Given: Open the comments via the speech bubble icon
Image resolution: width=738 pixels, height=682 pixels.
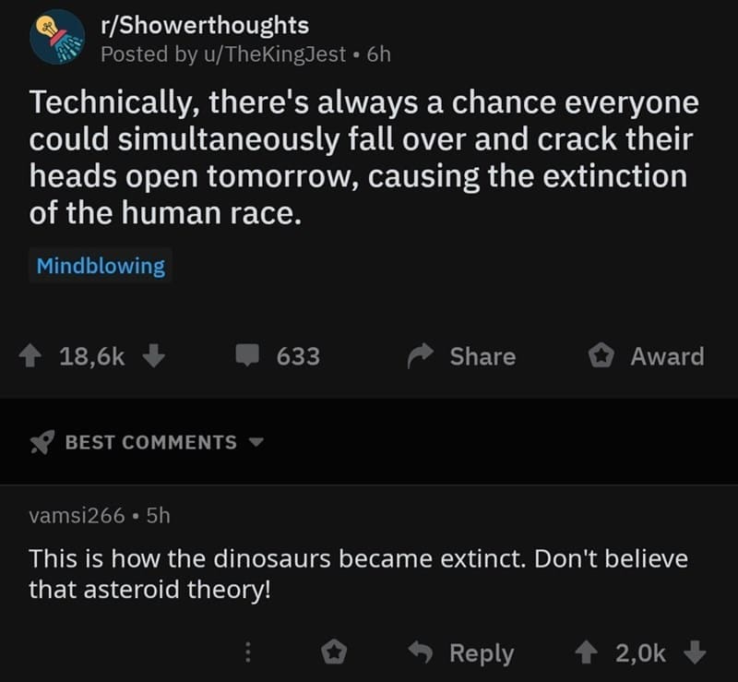Looking at the screenshot, I should point(248,356).
